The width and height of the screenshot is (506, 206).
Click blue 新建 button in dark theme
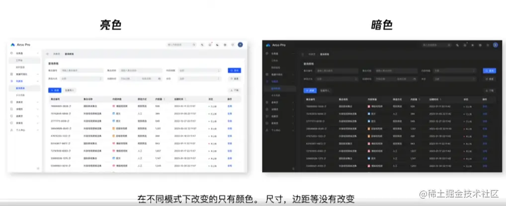pos(310,91)
